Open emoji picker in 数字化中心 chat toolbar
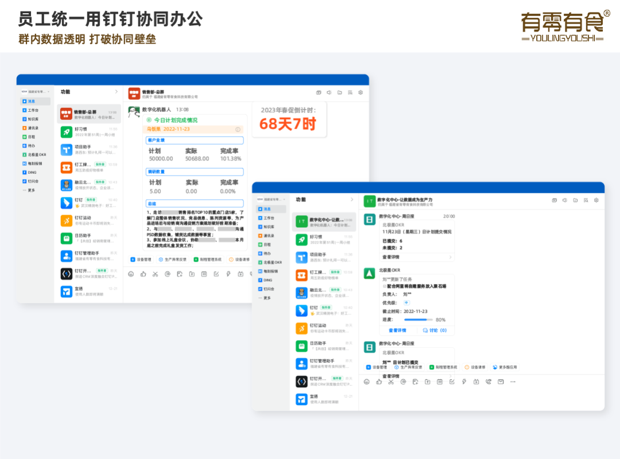 coord(366,382)
